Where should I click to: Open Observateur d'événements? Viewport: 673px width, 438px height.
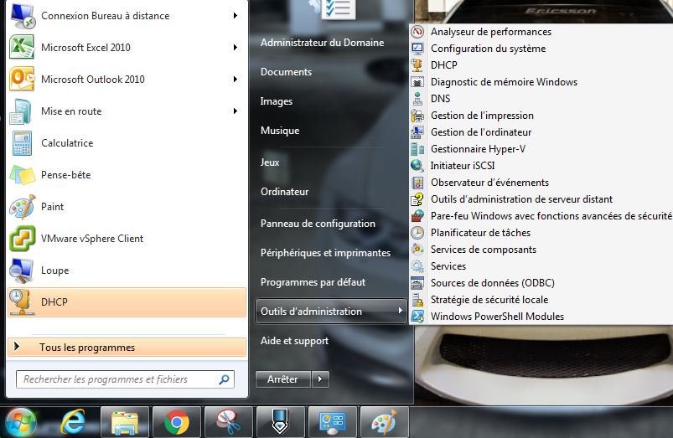pos(489,183)
